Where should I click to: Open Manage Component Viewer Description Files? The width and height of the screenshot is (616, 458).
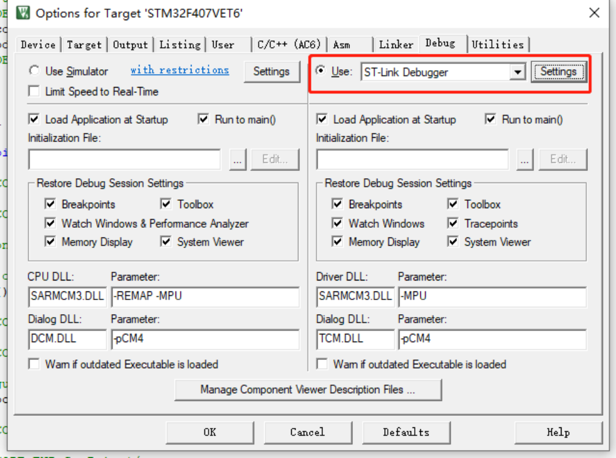[308, 389]
